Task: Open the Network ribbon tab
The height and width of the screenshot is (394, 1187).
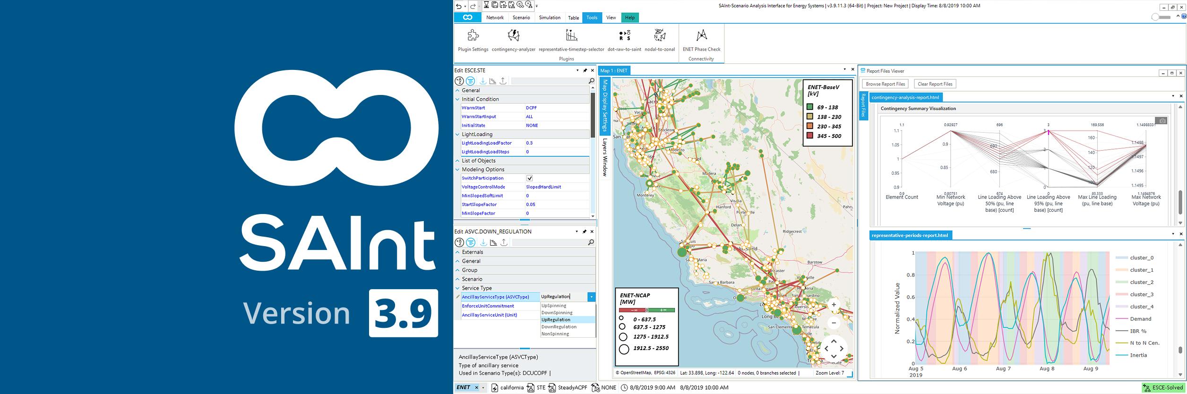Action: point(495,17)
